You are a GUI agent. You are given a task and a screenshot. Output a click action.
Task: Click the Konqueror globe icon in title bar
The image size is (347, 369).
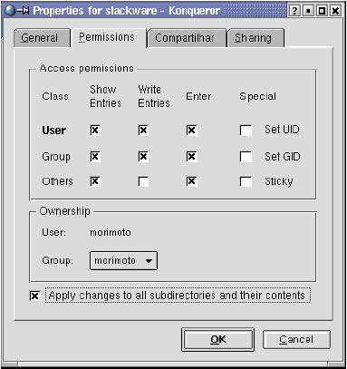[11, 11]
